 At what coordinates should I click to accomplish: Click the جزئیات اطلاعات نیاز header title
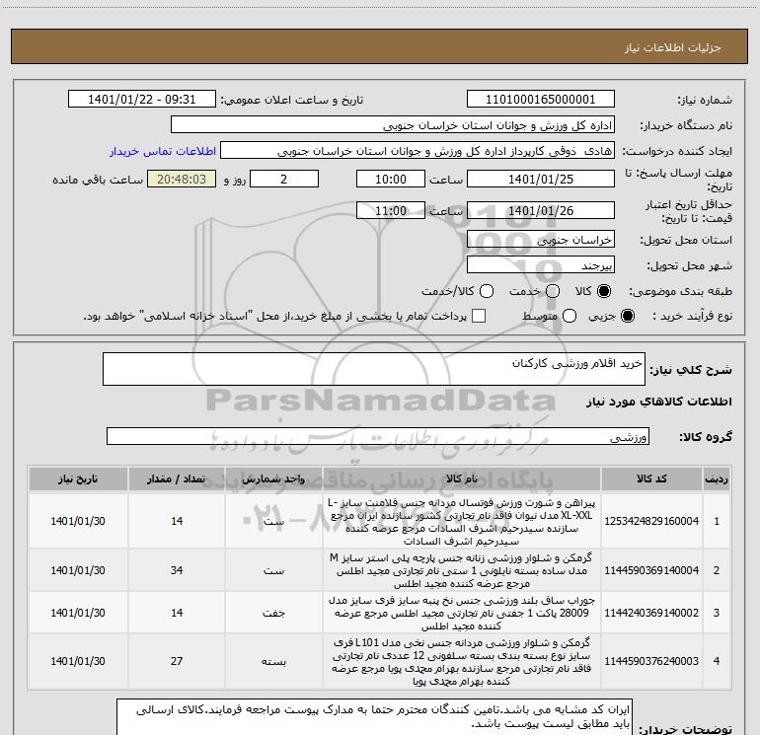[673, 47]
